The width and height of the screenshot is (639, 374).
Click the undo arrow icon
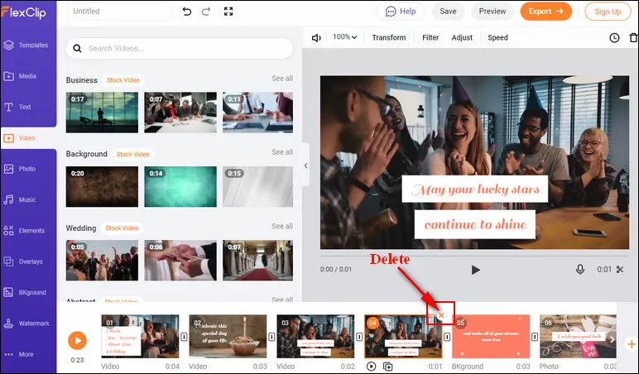pyautogui.click(x=186, y=12)
